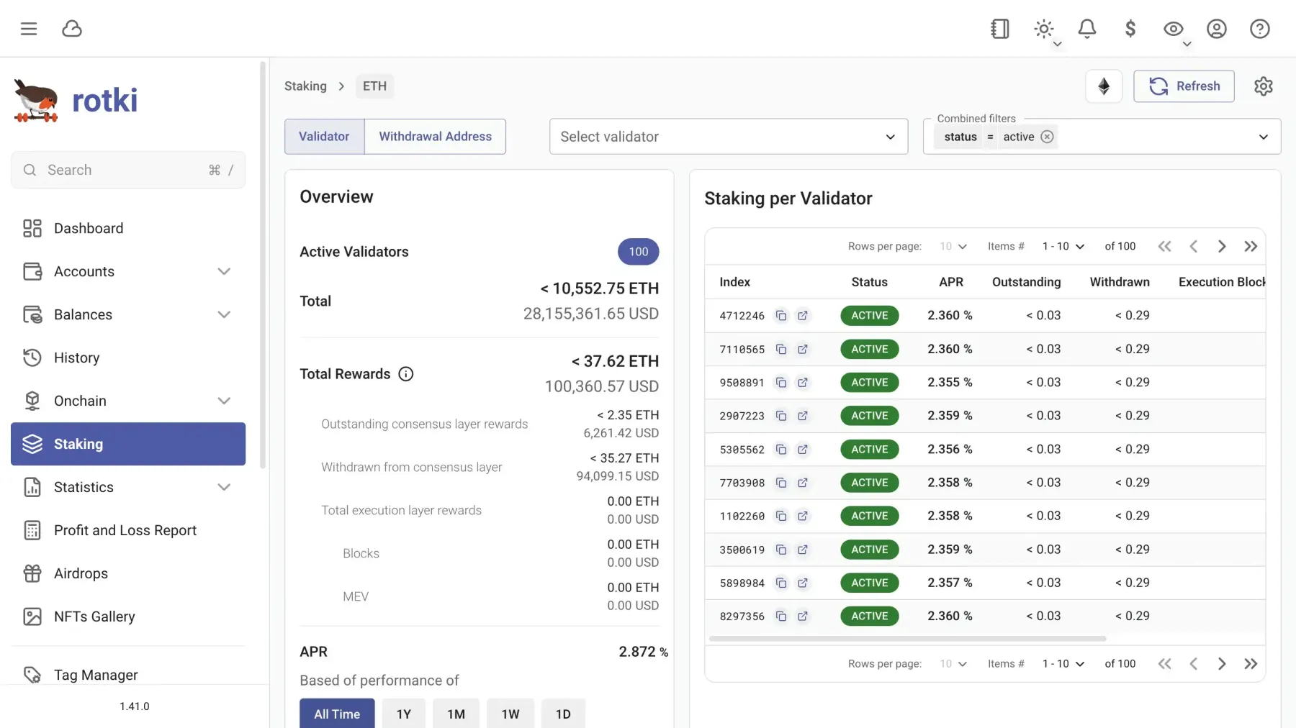This screenshot has height=728, width=1296.
Task: Open help via the question mark icon
Action: pos(1259,29)
